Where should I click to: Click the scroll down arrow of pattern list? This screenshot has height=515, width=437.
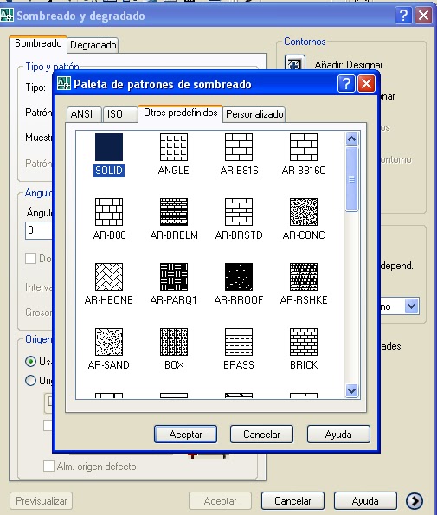click(351, 391)
